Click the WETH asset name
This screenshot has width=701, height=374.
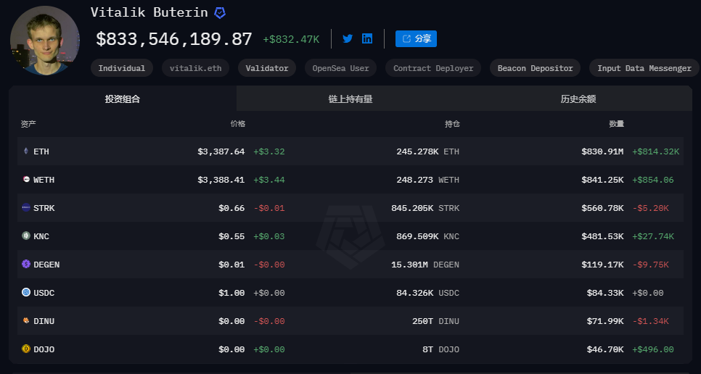pos(44,180)
